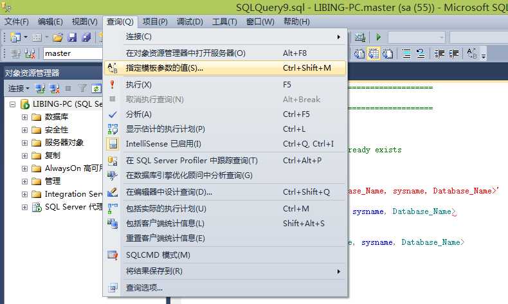
Task: Open the 调试(D) menu
Action: coord(190,22)
